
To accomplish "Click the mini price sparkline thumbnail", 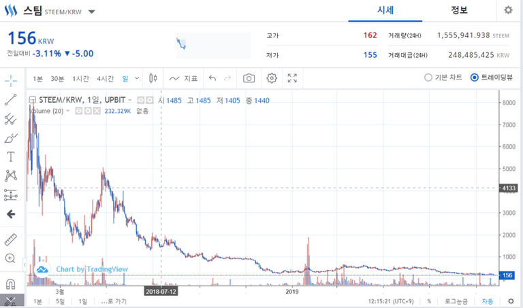I will click(x=213, y=46).
